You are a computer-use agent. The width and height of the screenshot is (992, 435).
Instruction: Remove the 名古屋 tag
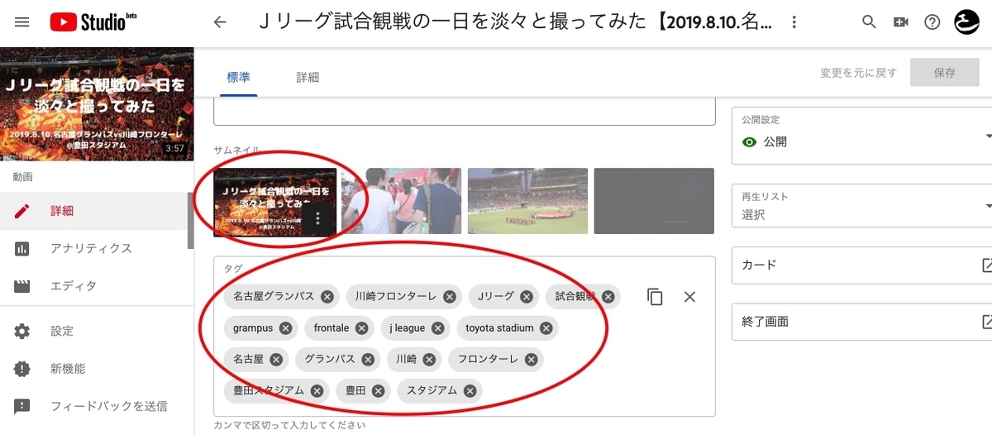[276, 360]
